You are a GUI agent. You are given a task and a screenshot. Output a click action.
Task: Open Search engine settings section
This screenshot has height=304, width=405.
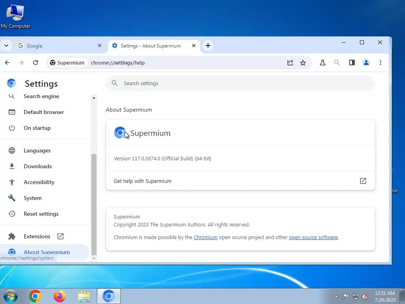point(41,97)
